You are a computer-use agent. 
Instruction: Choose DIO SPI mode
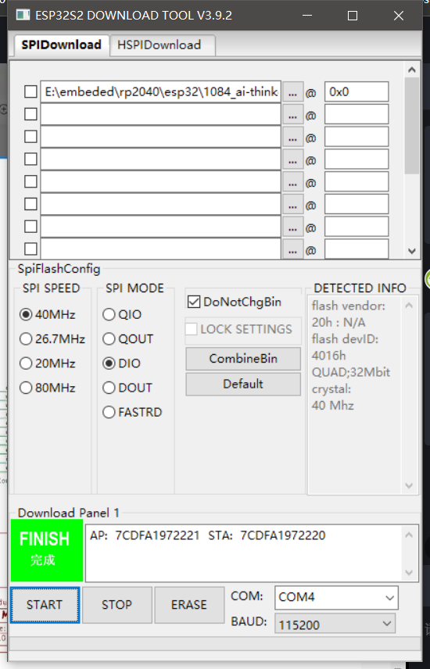(121, 363)
